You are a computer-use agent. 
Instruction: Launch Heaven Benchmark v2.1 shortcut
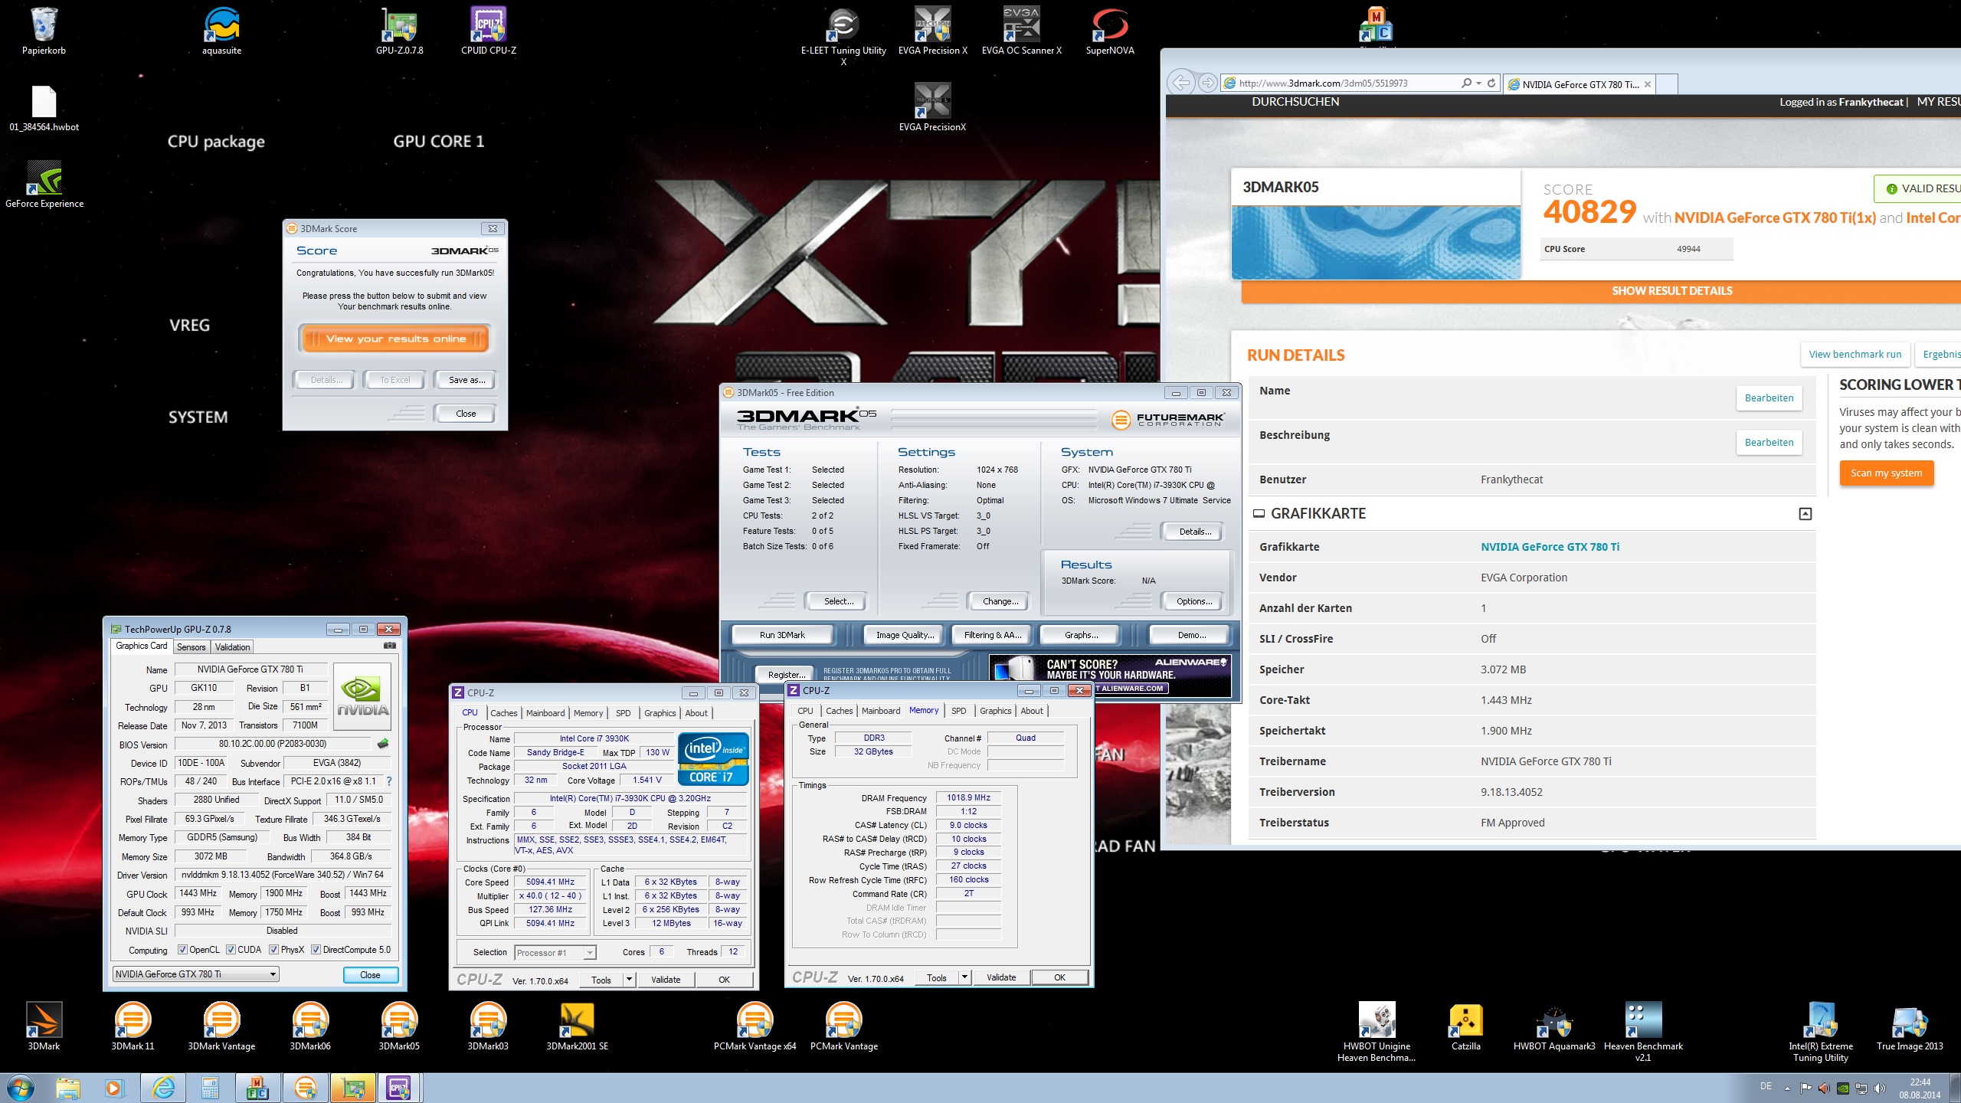pos(1643,1032)
